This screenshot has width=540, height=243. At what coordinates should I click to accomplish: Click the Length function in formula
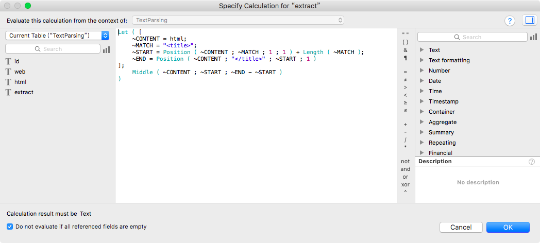313,53
